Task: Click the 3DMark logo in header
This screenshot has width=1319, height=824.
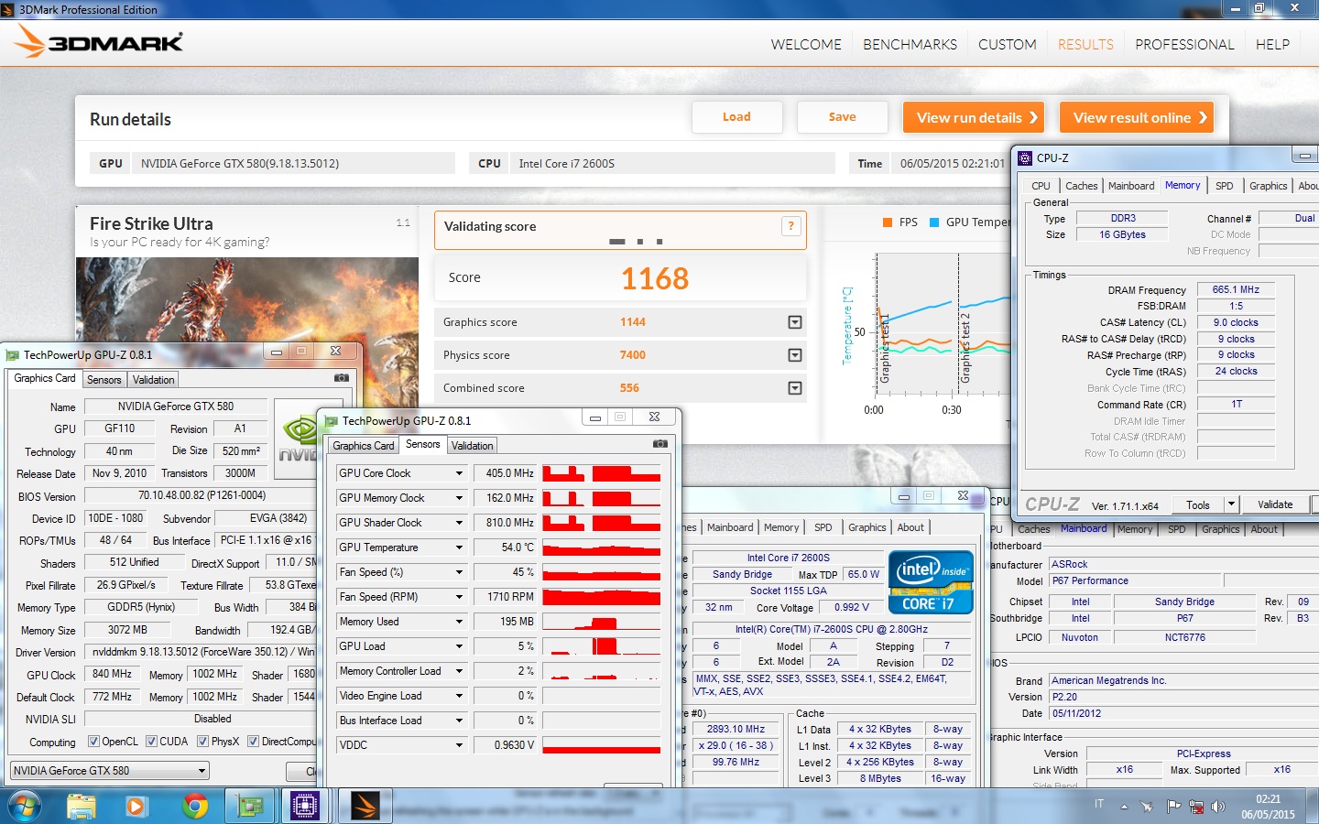Action: coord(99,42)
